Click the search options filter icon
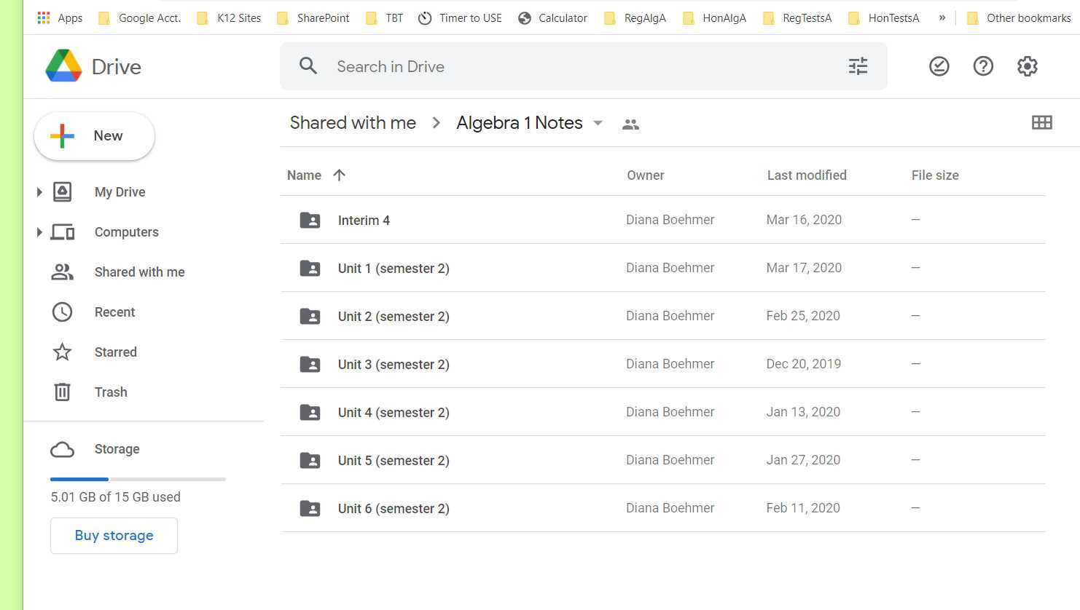 (x=858, y=66)
